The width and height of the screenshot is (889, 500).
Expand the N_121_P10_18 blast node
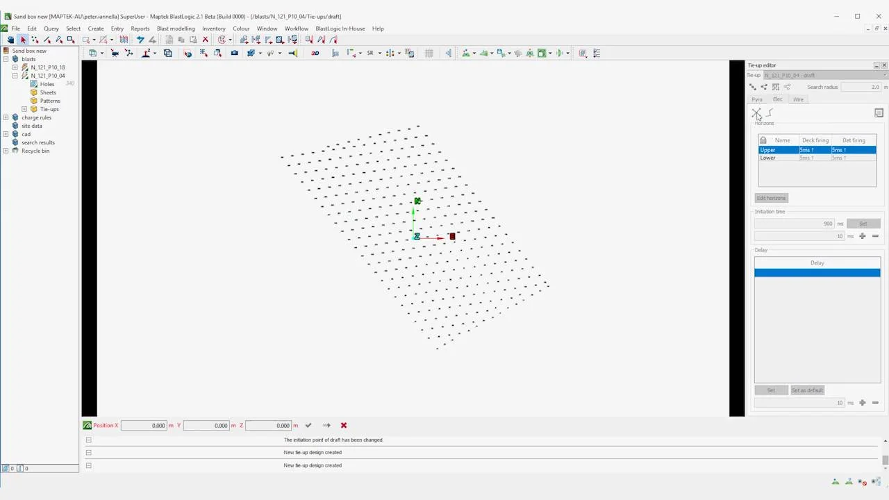(15, 67)
